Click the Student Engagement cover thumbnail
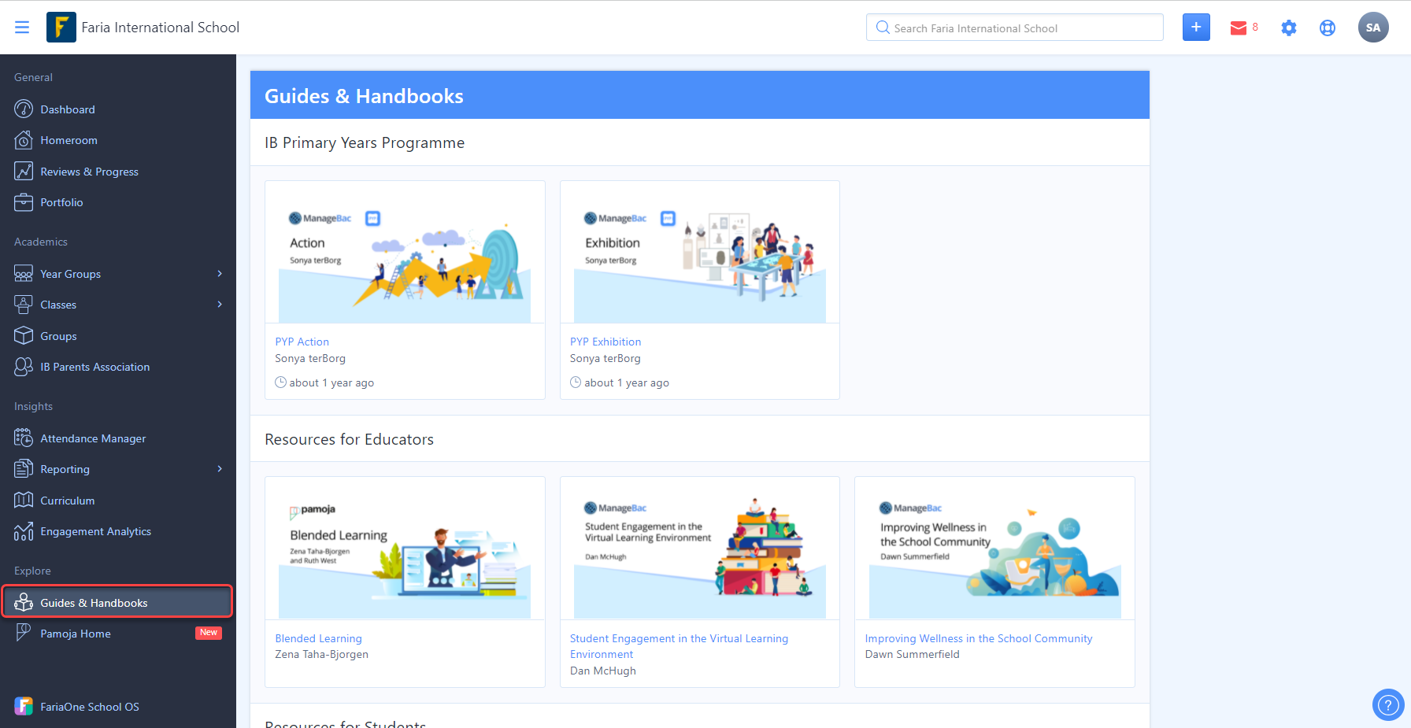The height and width of the screenshot is (728, 1411). click(700, 549)
